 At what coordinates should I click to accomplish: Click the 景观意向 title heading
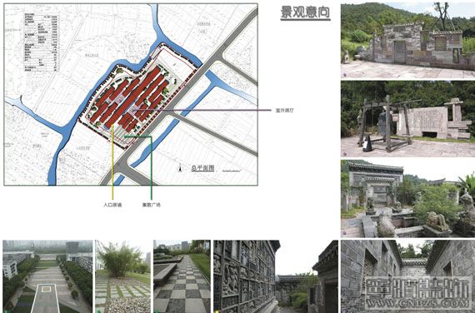[x=305, y=12]
